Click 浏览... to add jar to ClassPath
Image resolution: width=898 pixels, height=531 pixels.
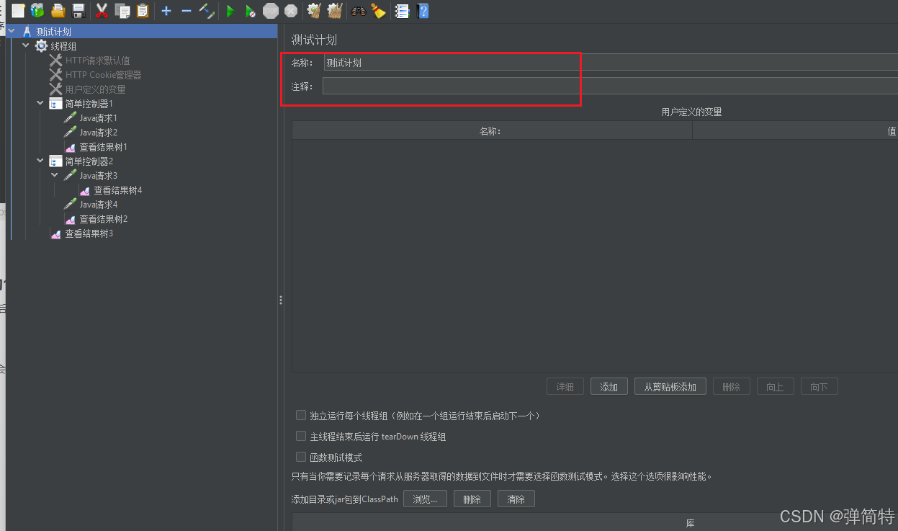[x=425, y=498]
